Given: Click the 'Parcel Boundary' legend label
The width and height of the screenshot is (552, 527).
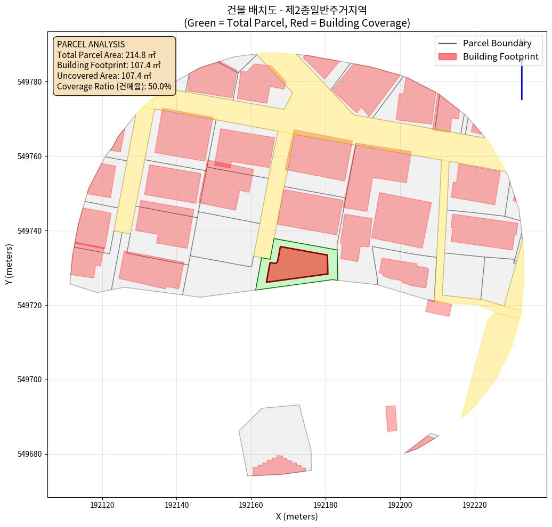Looking at the screenshot, I should tap(497, 44).
